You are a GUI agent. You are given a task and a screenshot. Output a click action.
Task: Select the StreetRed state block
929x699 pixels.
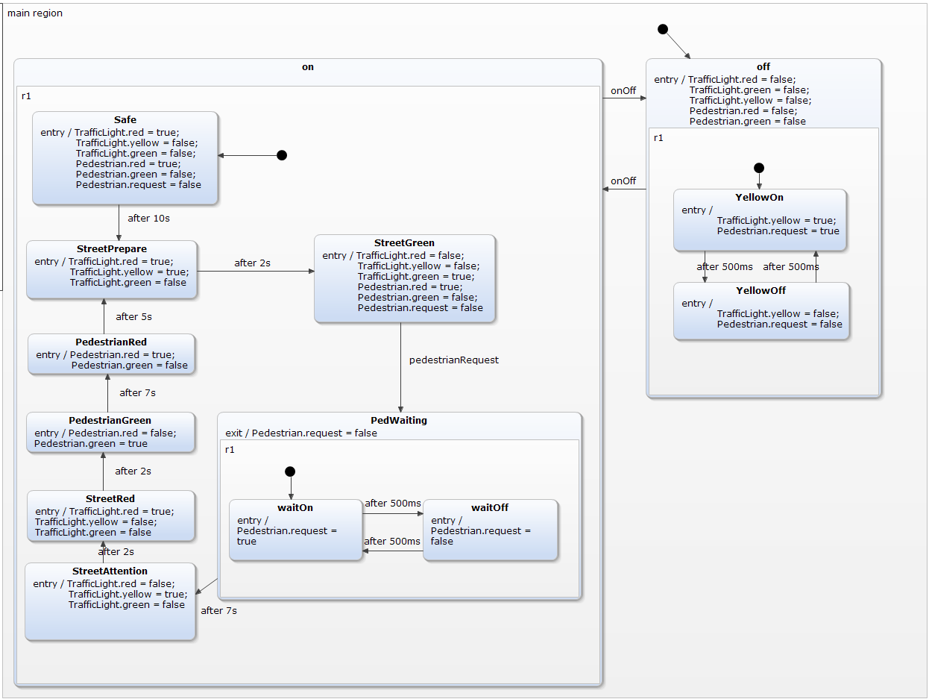click(x=110, y=515)
